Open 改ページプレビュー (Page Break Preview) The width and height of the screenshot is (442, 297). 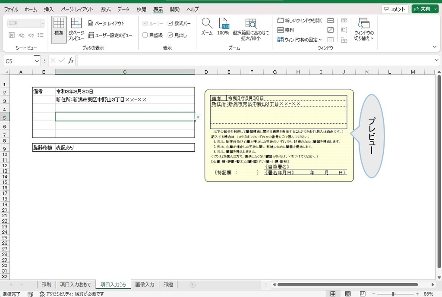pos(76,27)
